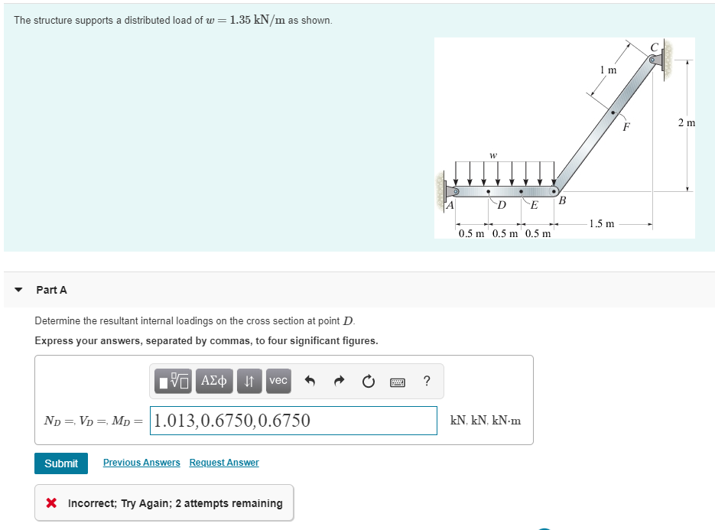Insert a vector using the vec icon
This screenshot has width=715, height=530.
pyautogui.click(x=278, y=381)
